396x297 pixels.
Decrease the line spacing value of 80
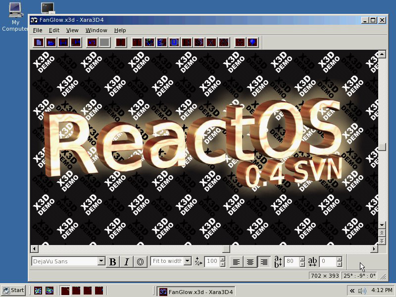click(302, 264)
